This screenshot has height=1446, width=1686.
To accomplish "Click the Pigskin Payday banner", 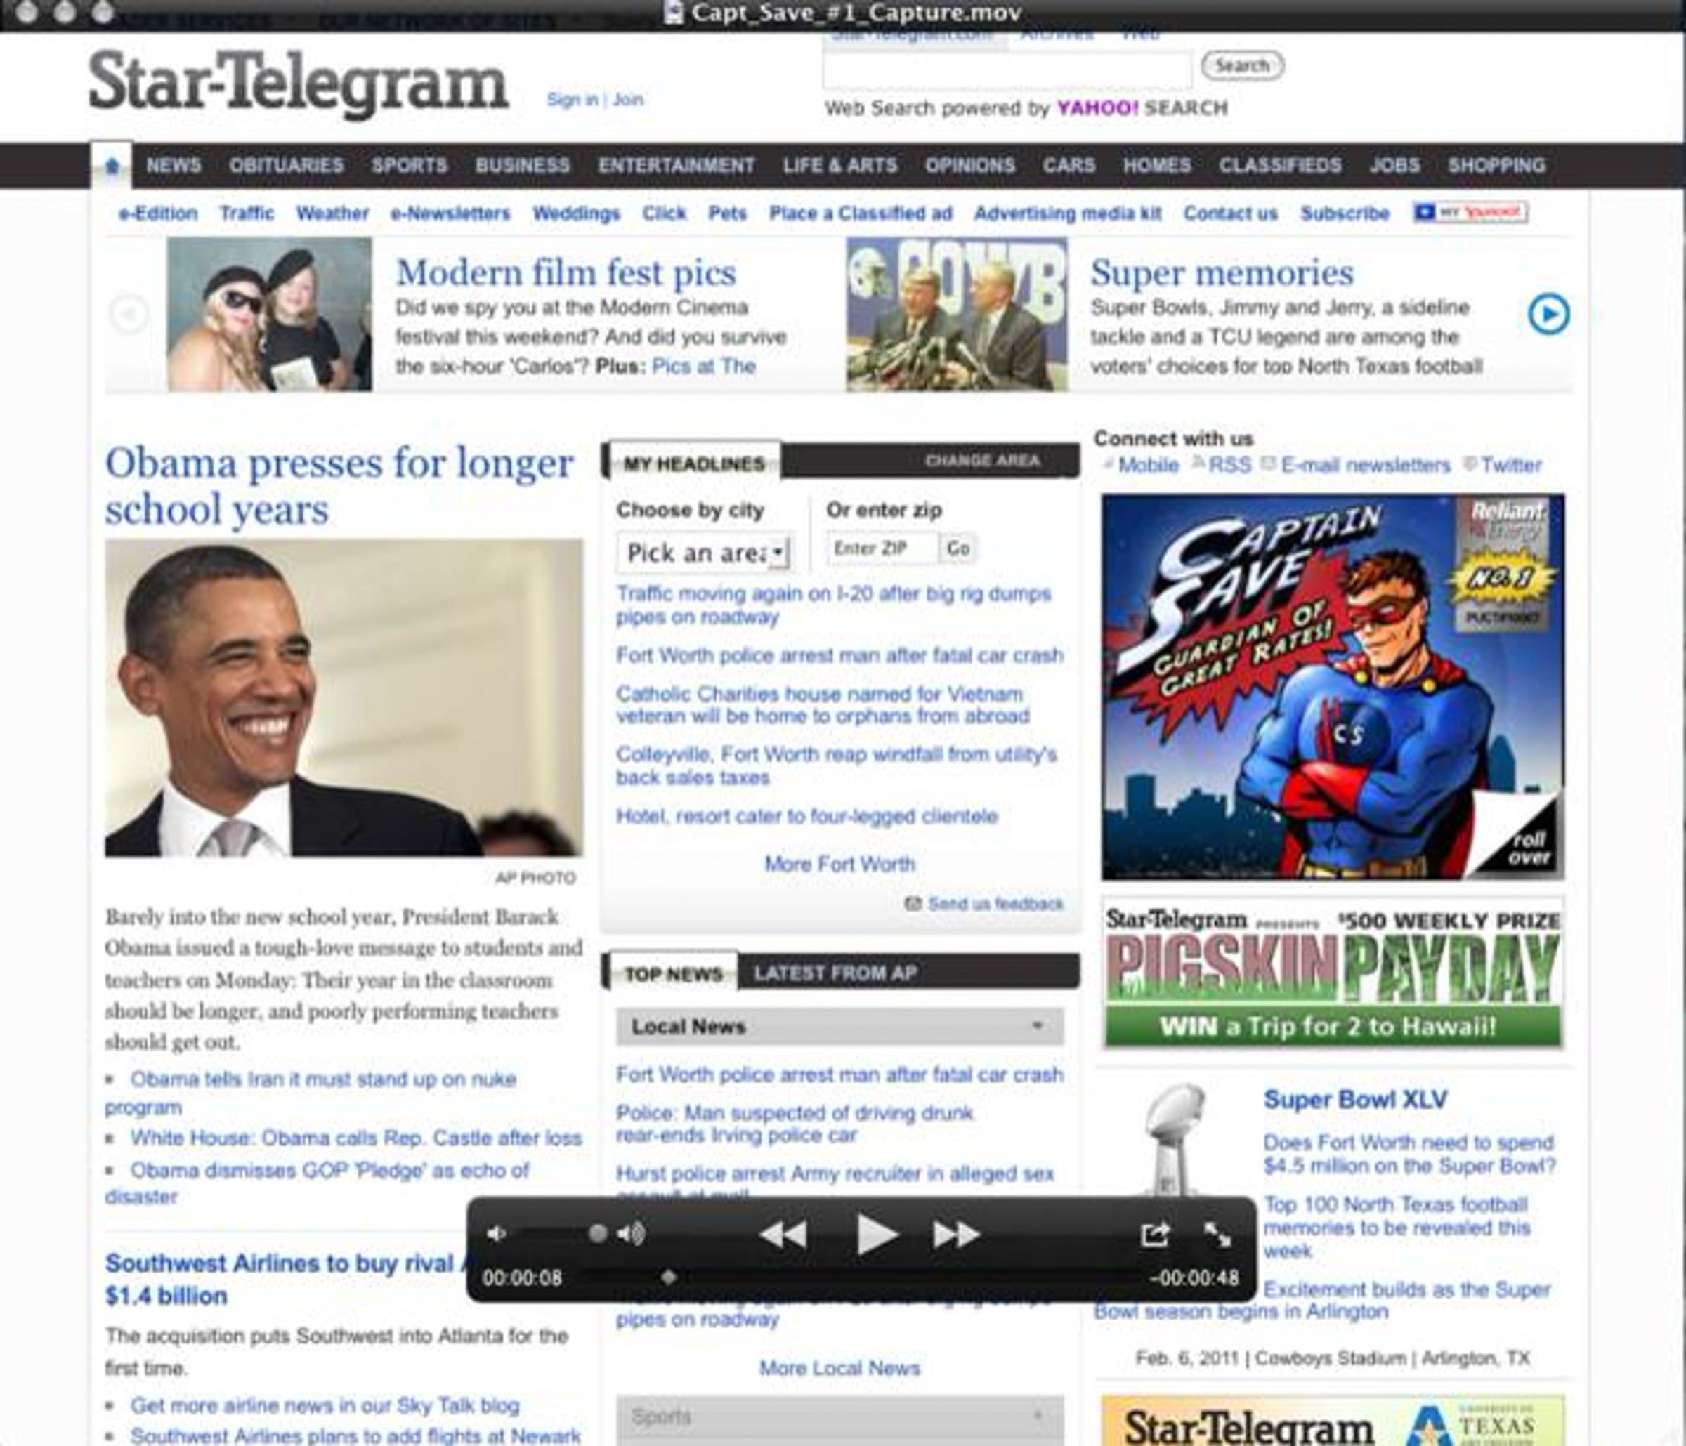I will click(x=1333, y=973).
